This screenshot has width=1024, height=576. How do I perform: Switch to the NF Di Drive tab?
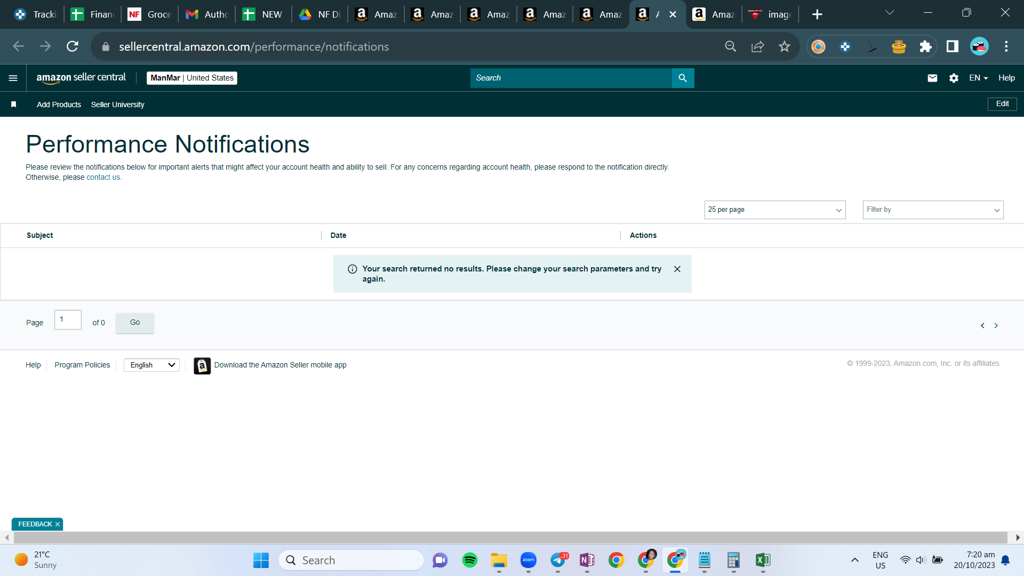pyautogui.click(x=320, y=14)
